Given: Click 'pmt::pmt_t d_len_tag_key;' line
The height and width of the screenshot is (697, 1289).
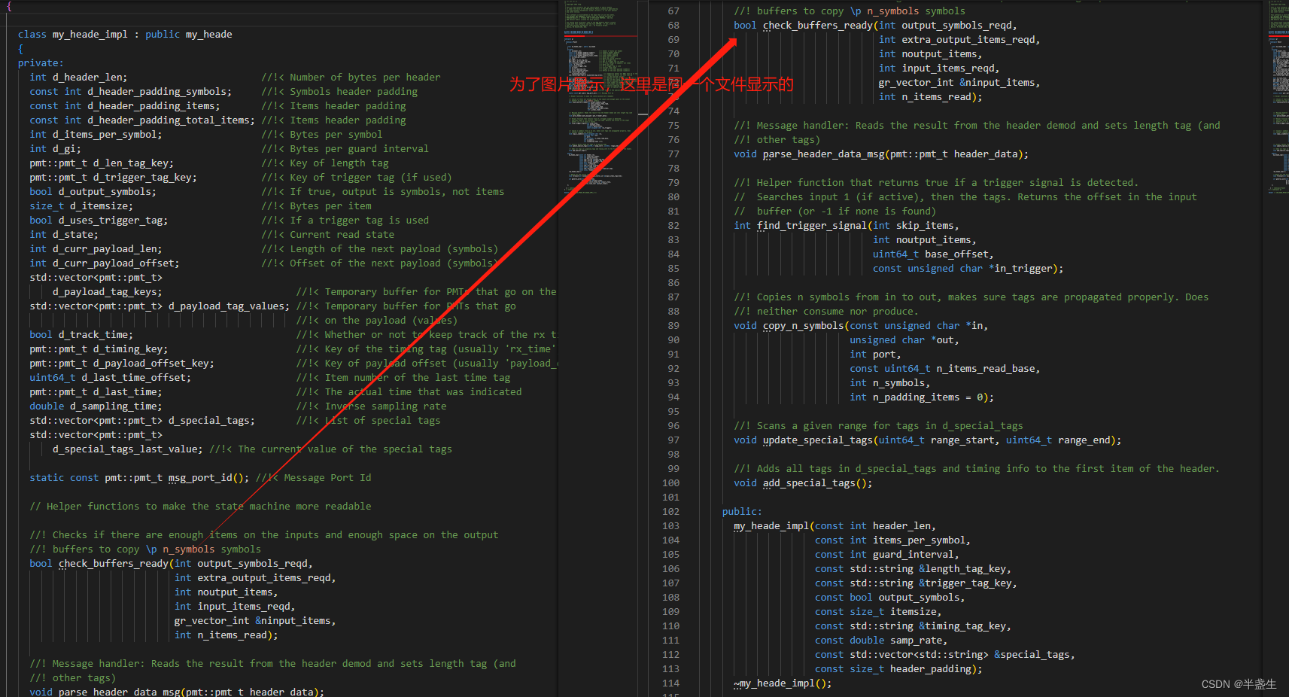Looking at the screenshot, I should pos(102,163).
